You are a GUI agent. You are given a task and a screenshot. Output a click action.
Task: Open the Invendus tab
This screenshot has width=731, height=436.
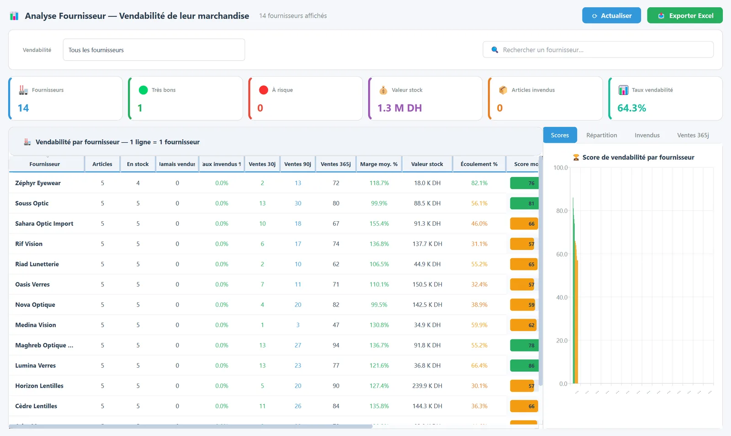(647, 135)
